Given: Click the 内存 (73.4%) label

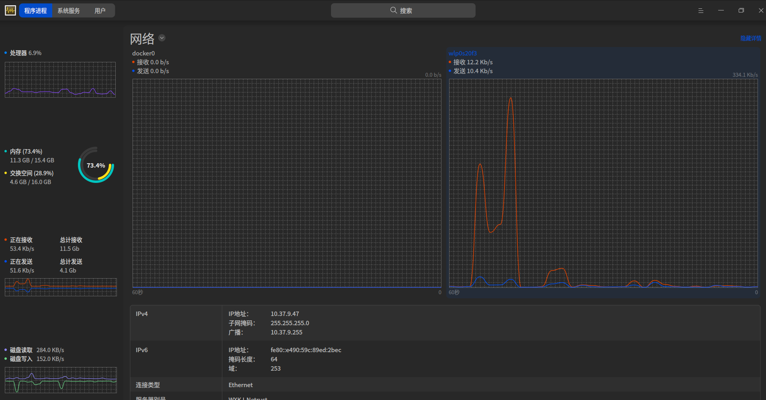Looking at the screenshot, I should (26, 152).
